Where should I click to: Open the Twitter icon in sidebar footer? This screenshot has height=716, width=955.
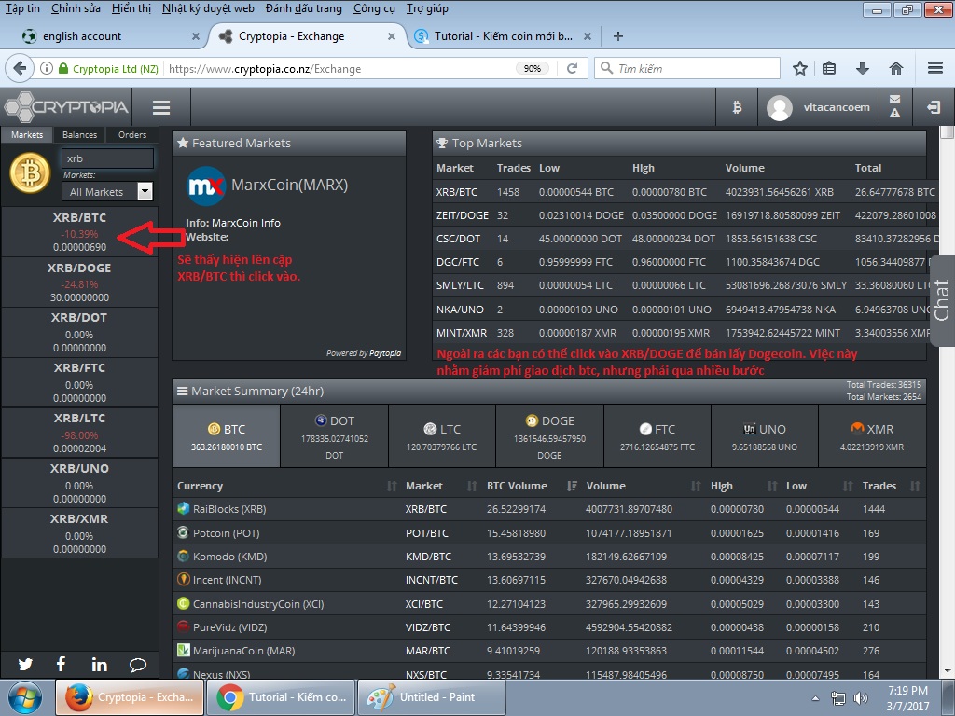(25, 664)
